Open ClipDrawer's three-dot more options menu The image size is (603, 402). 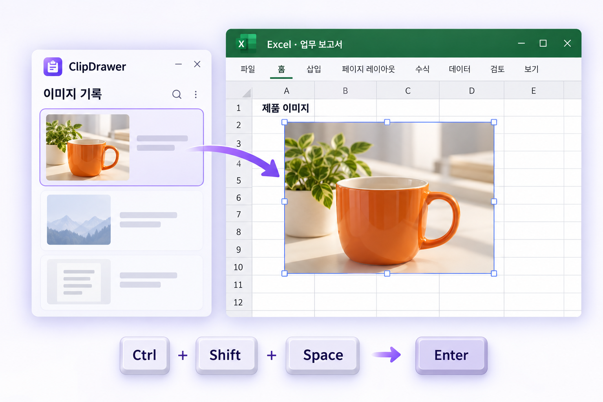pyautogui.click(x=196, y=94)
